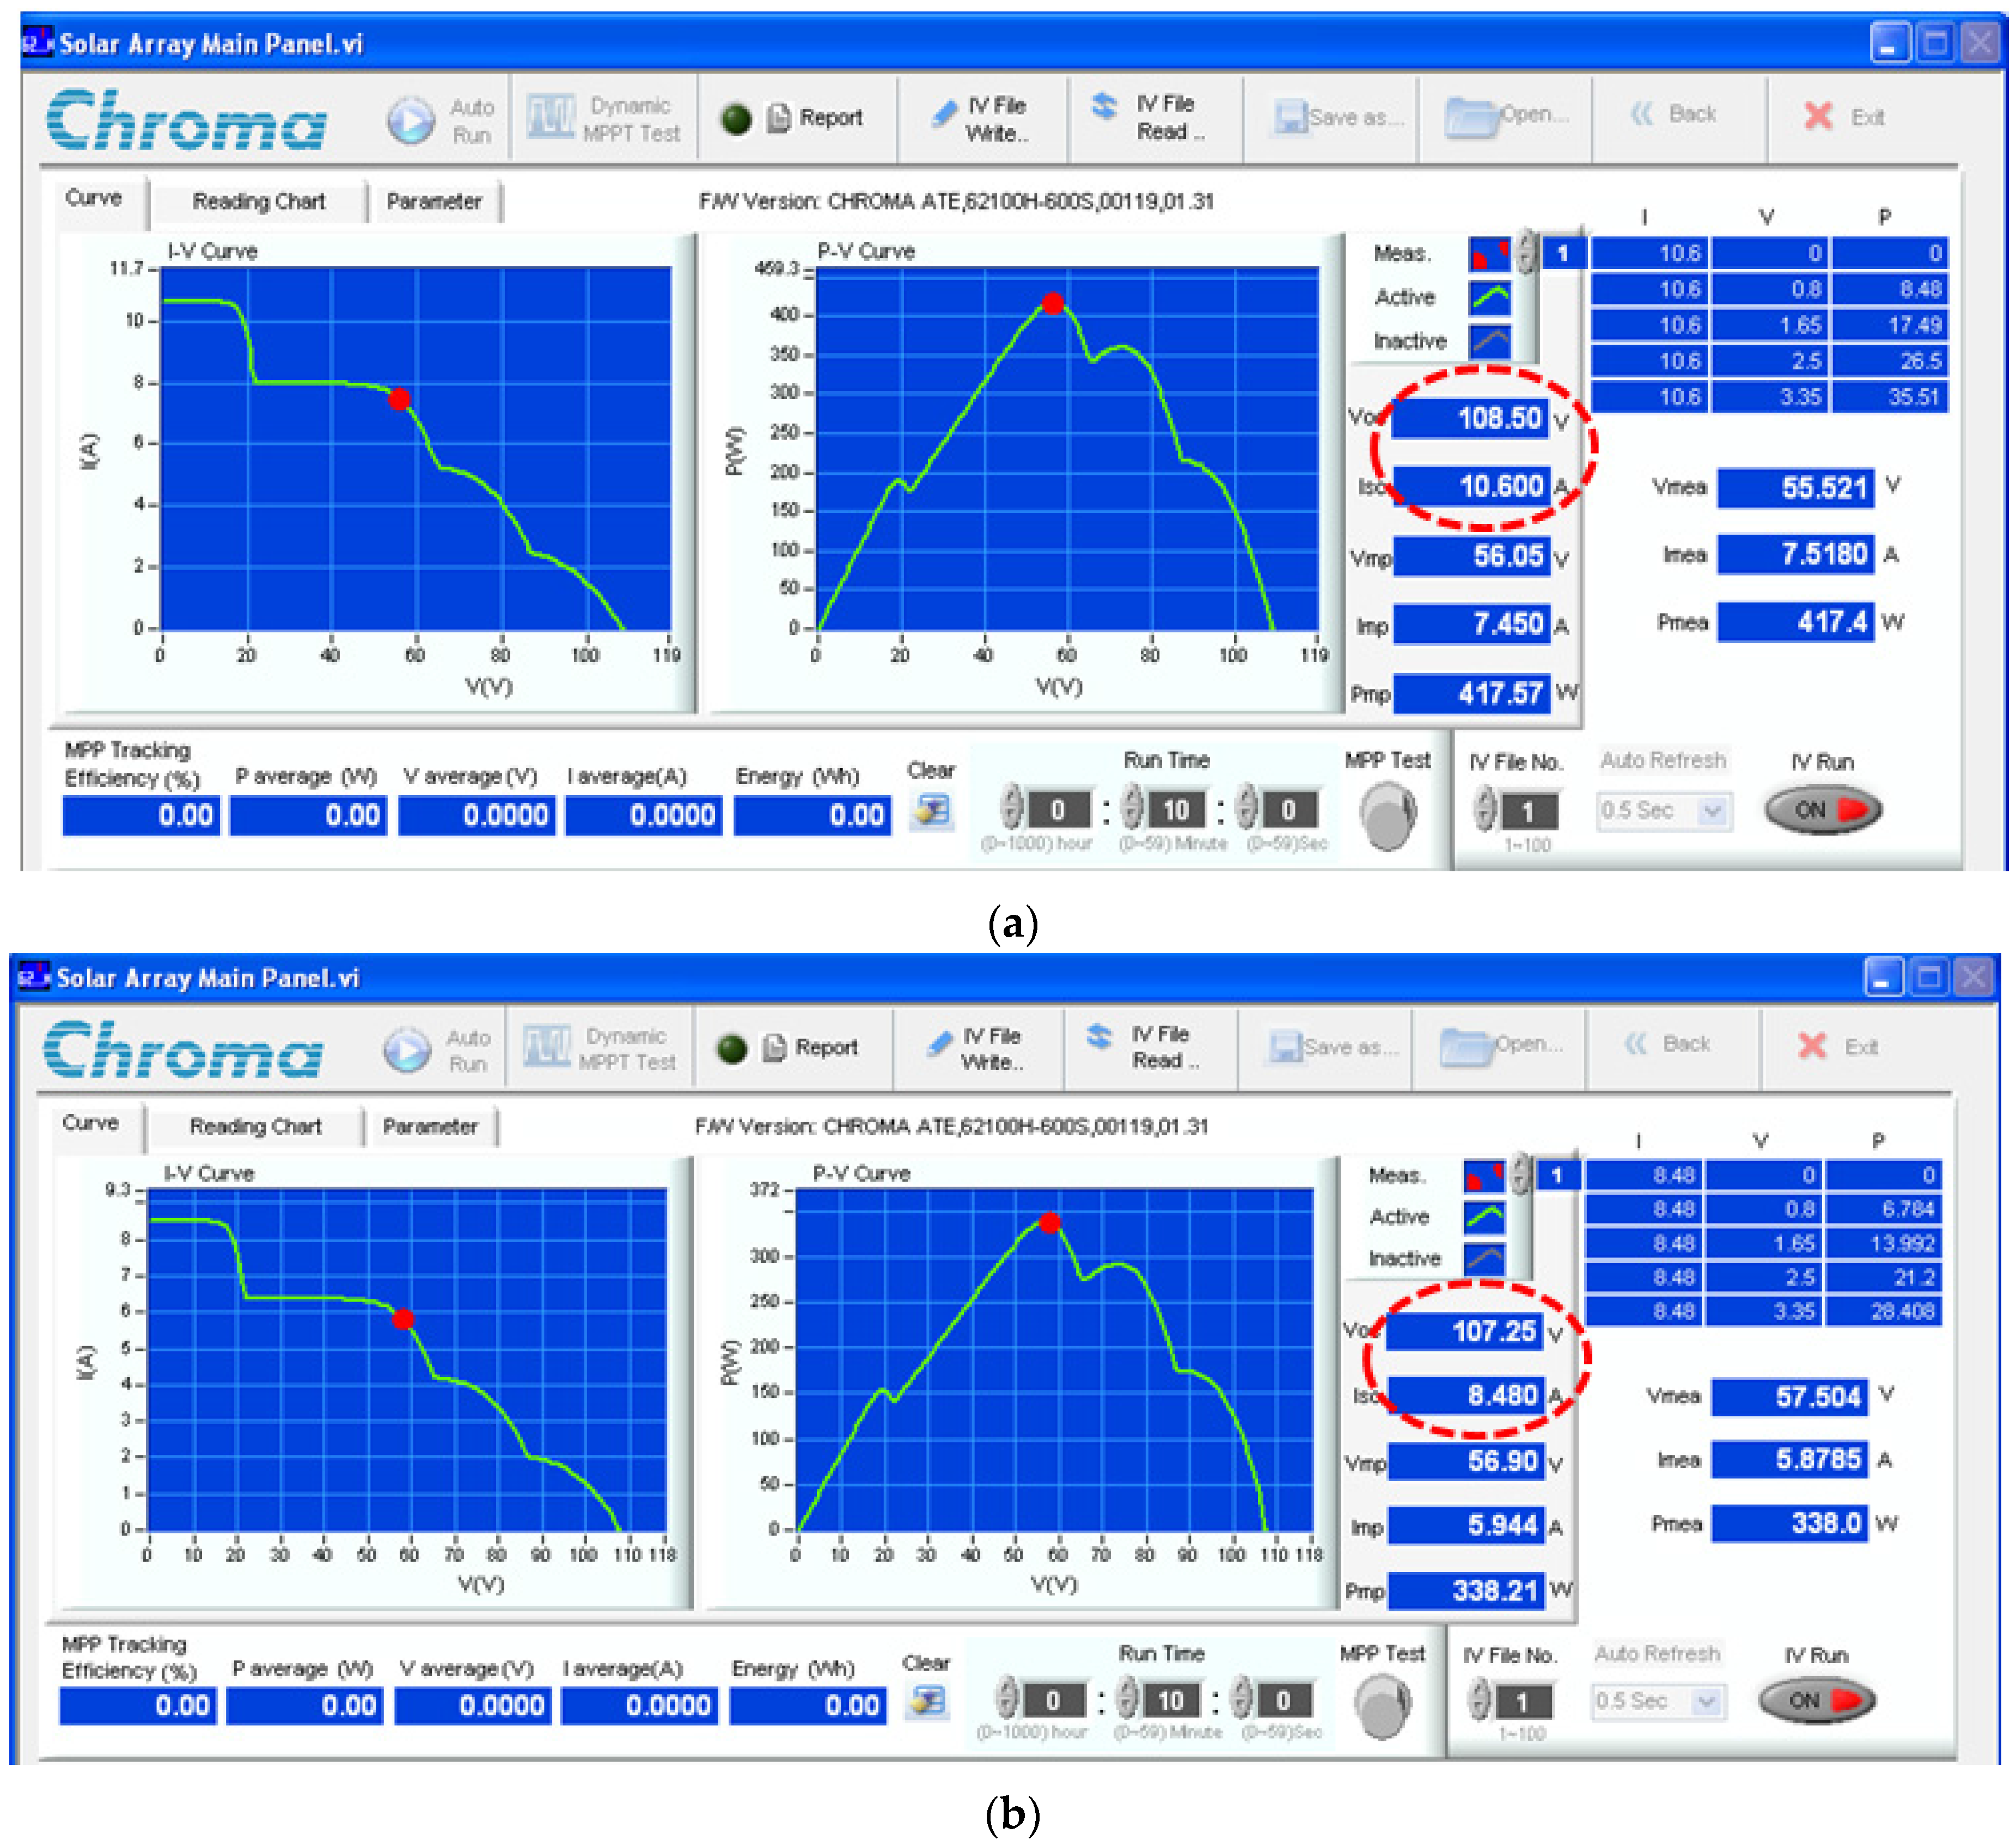Open Parameter tab in bottom panel
This screenshot has width=2016, height=1846.
coord(430,1127)
